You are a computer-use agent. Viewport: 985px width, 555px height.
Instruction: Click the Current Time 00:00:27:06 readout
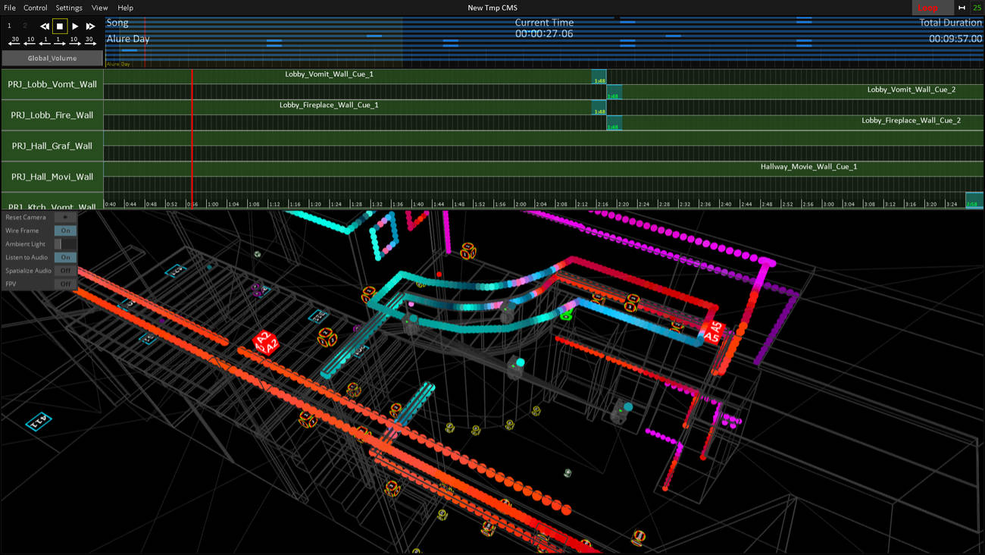pos(544,34)
